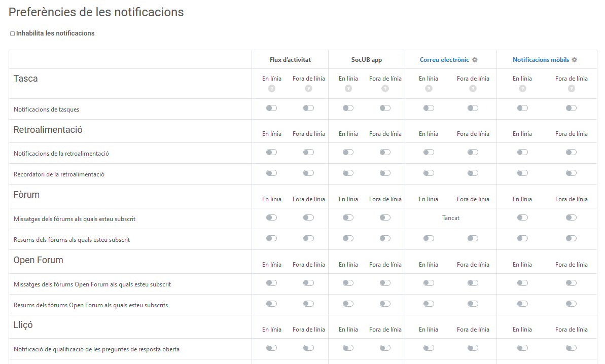This screenshot has width=605, height=364.
Task: Click help icon under SocUB app Fora de línia
Action: coord(385,89)
